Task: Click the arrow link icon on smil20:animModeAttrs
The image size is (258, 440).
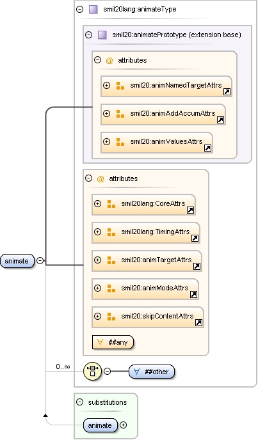Action: [193, 294]
